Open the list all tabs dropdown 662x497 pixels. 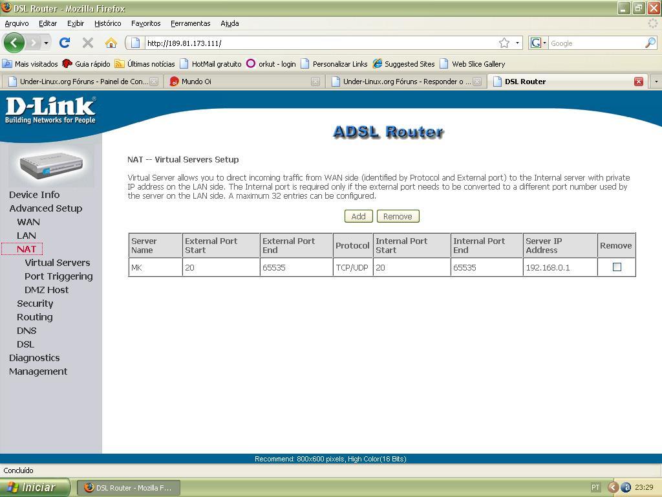656,82
